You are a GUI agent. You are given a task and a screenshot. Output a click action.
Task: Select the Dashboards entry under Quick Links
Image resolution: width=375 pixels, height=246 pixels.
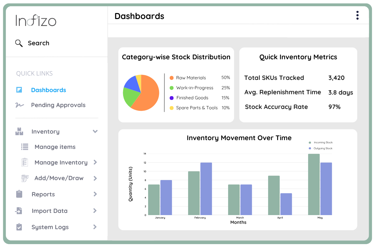click(x=48, y=90)
